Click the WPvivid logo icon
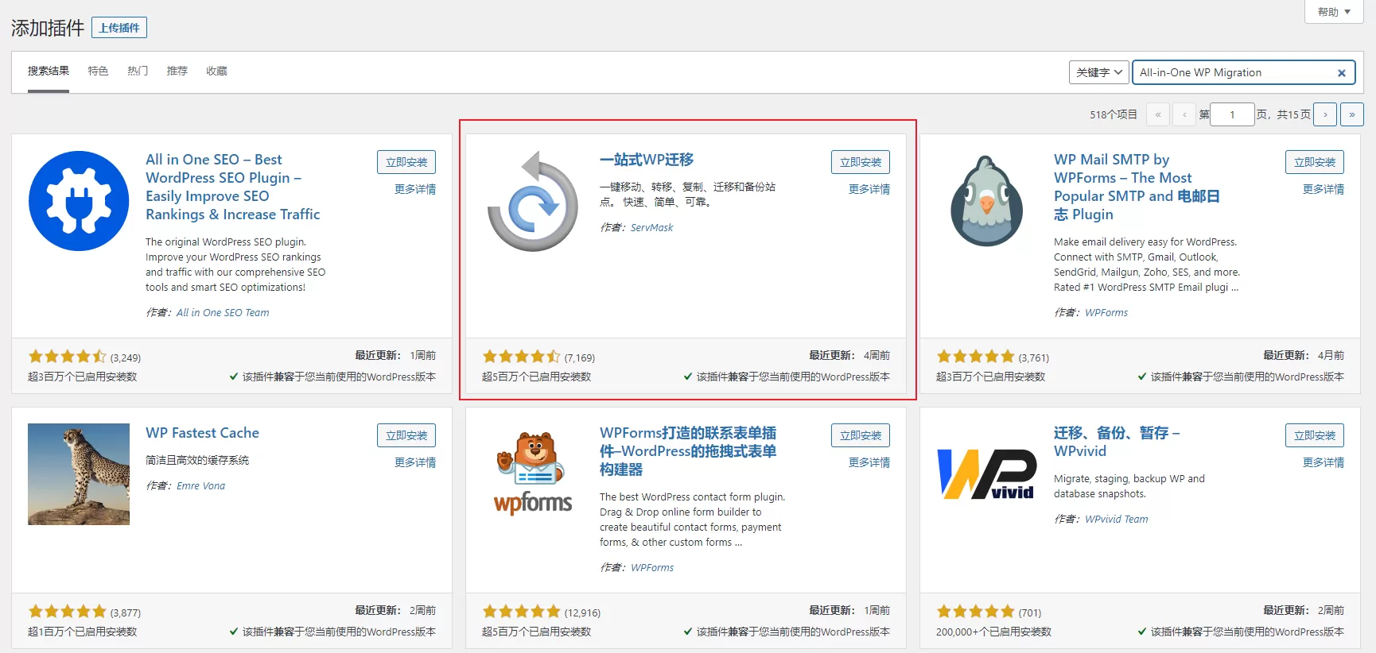 [x=987, y=474]
